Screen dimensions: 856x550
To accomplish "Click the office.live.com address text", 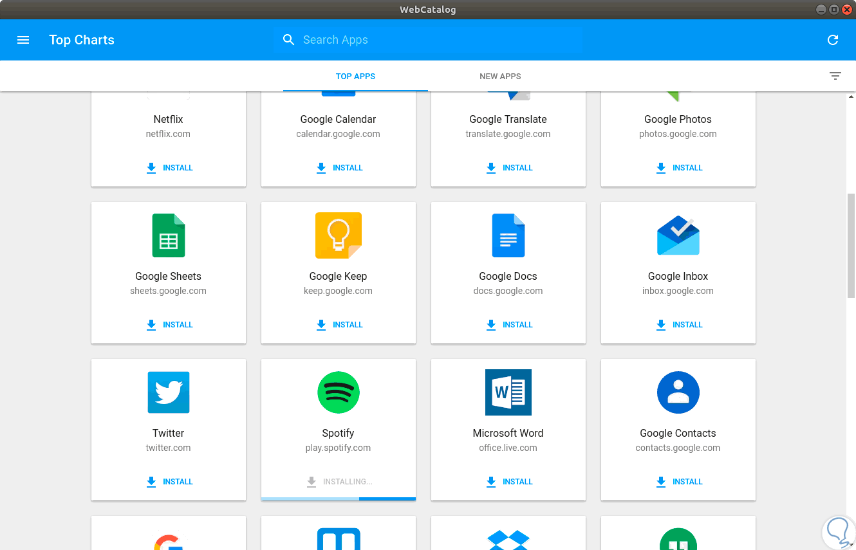I will click(508, 448).
